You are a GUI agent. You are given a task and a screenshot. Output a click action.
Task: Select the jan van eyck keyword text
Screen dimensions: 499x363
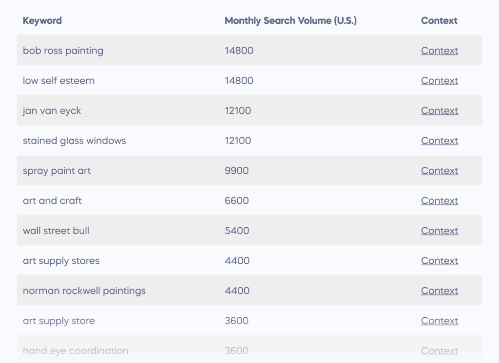click(52, 111)
